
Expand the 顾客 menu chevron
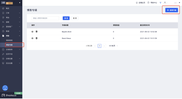click(x=20, y=22)
